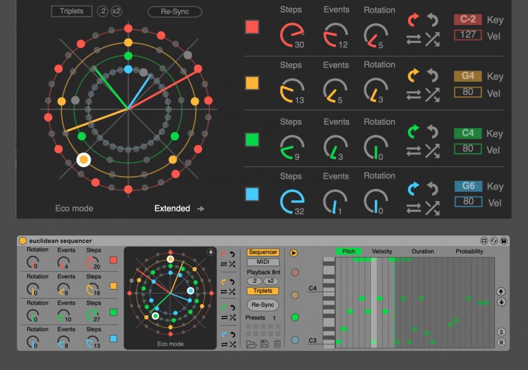The width and height of the screenshot is (528, 370).
Task: Click the reverse arrow in blue row
Action: point(432,189)
